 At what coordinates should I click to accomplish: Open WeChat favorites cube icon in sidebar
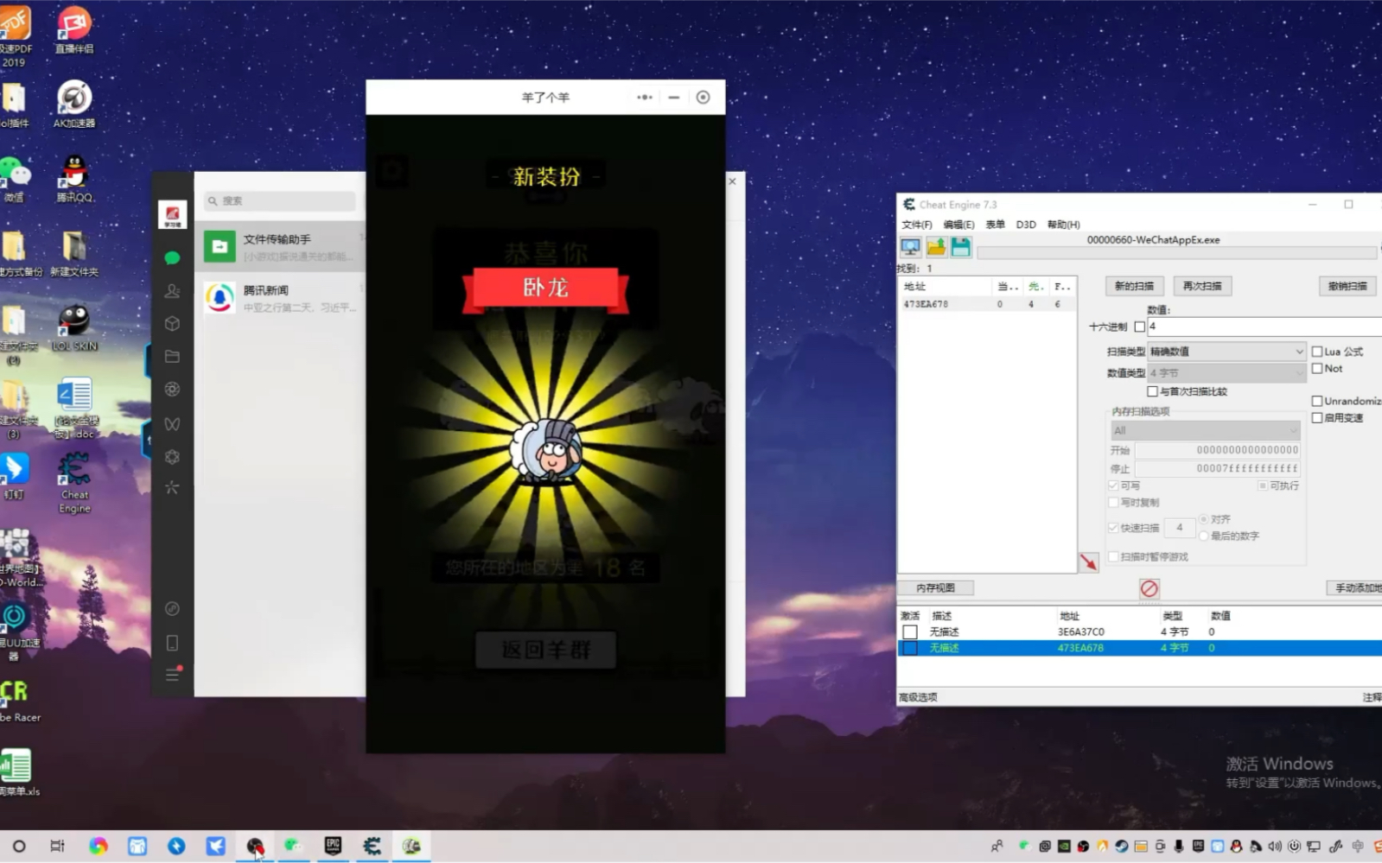click(172, 323)
